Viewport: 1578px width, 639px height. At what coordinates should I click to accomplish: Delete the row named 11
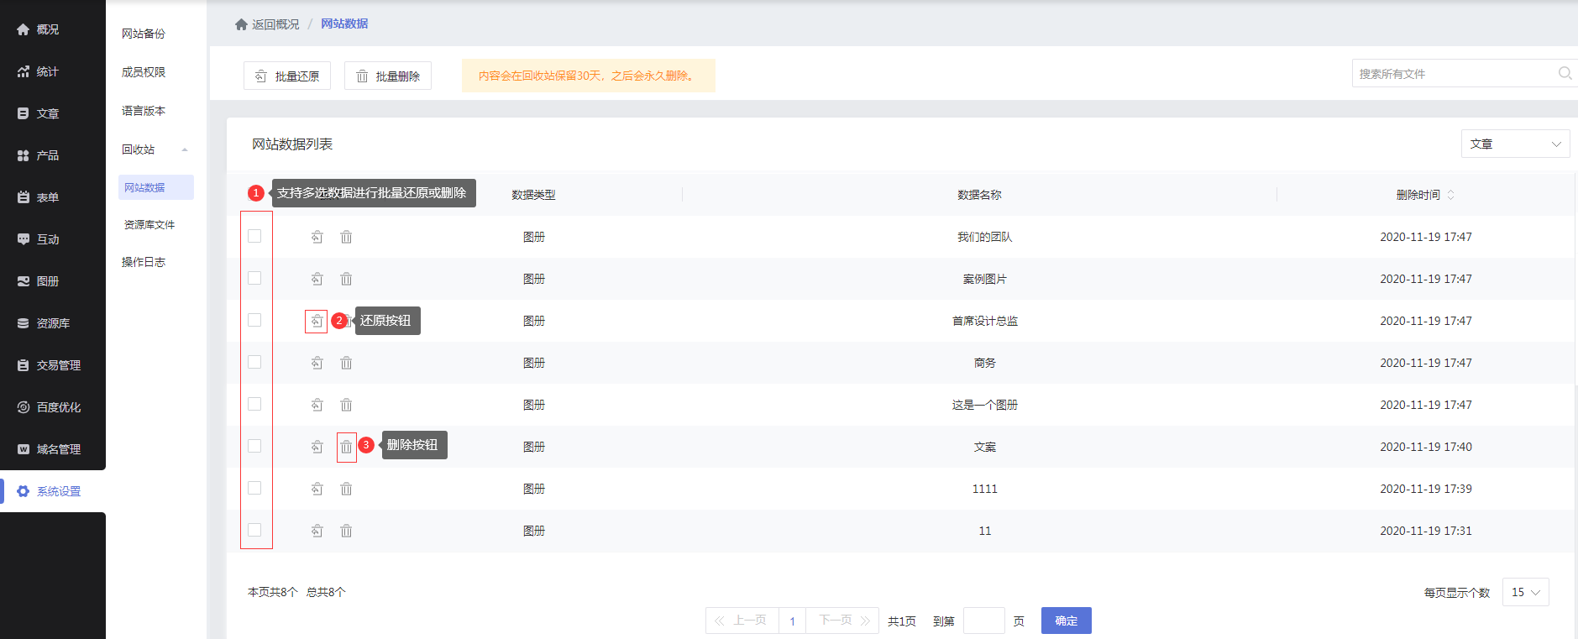coord(346,531)
